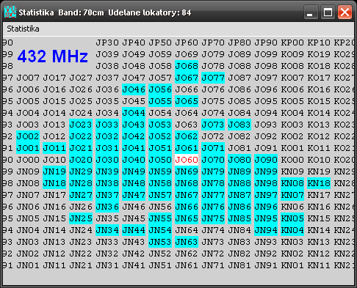Image resolution: width=357 pixels, height=288 pixels.
Task: Select the red JO60 home locator cell
Action: coord(187,160)
